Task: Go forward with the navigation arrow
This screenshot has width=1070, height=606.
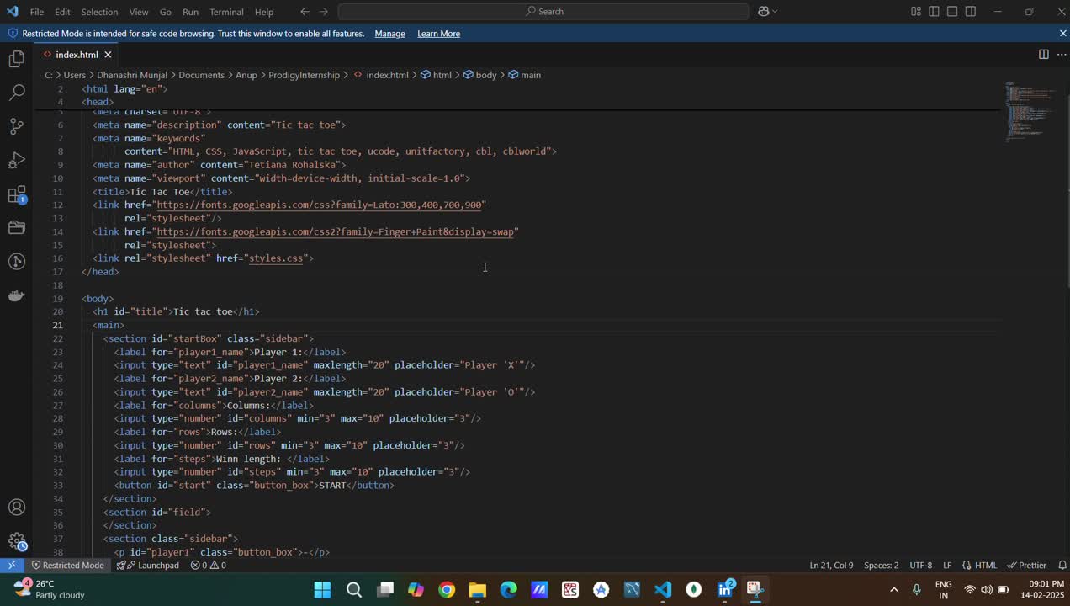Action: [x=324, y=11]
